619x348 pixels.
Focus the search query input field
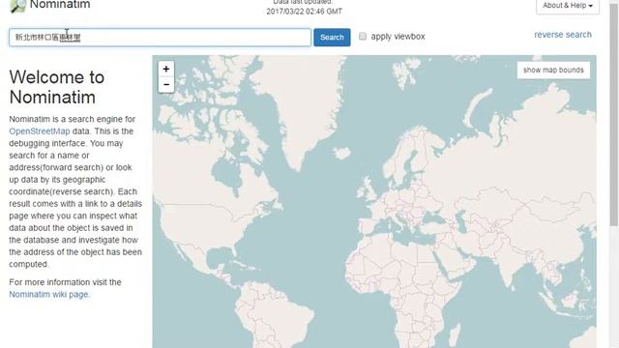160,37
